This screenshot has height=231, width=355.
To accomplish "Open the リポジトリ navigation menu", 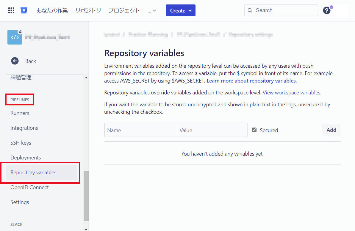I will tap(88, 10).
